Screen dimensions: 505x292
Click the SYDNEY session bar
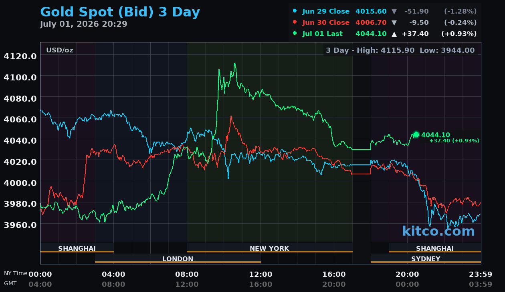[426, 259]
